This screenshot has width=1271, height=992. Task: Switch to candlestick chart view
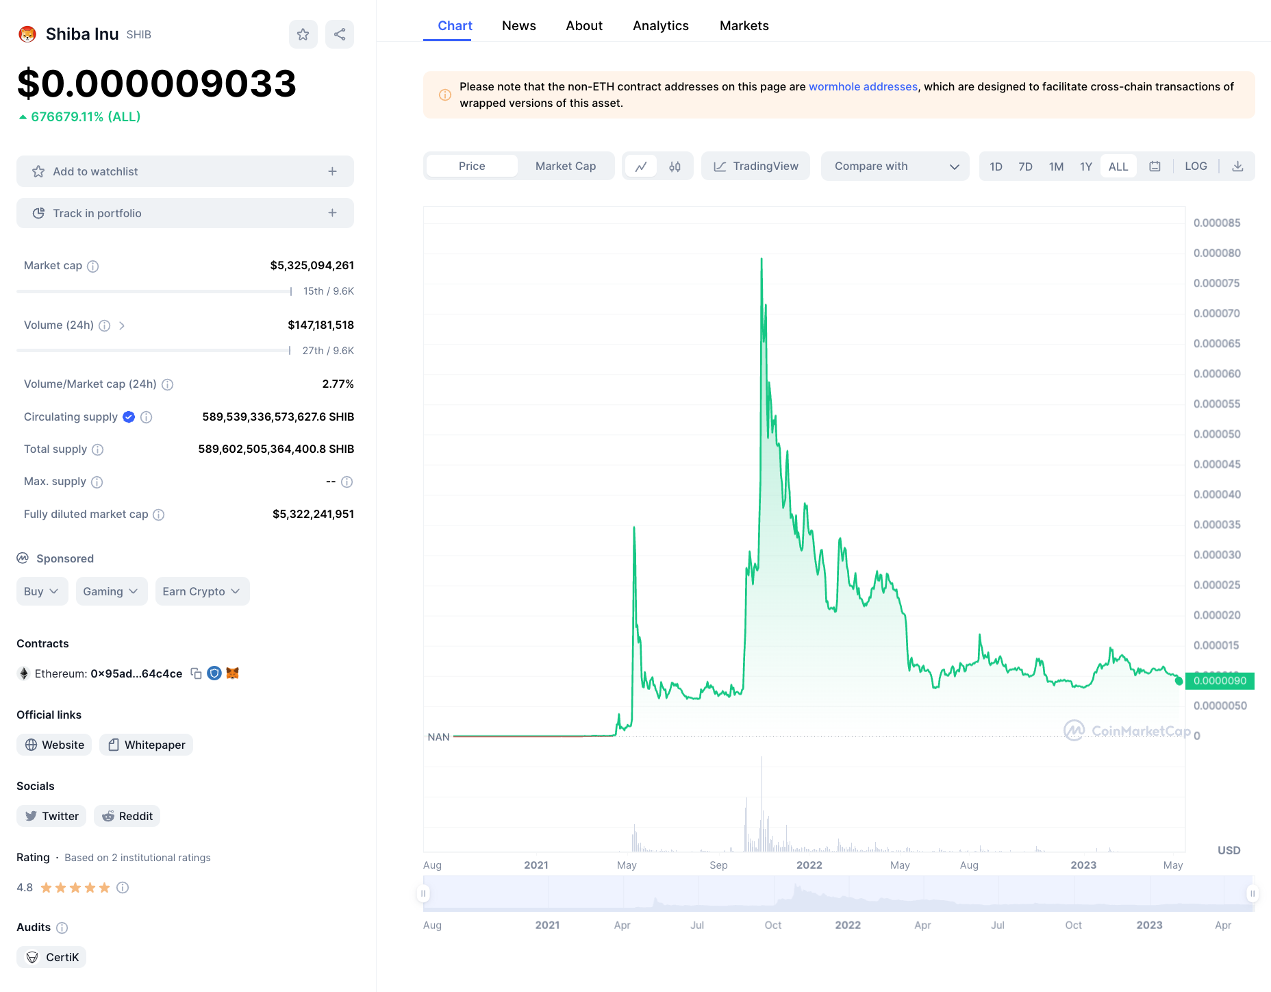point(675,166)
